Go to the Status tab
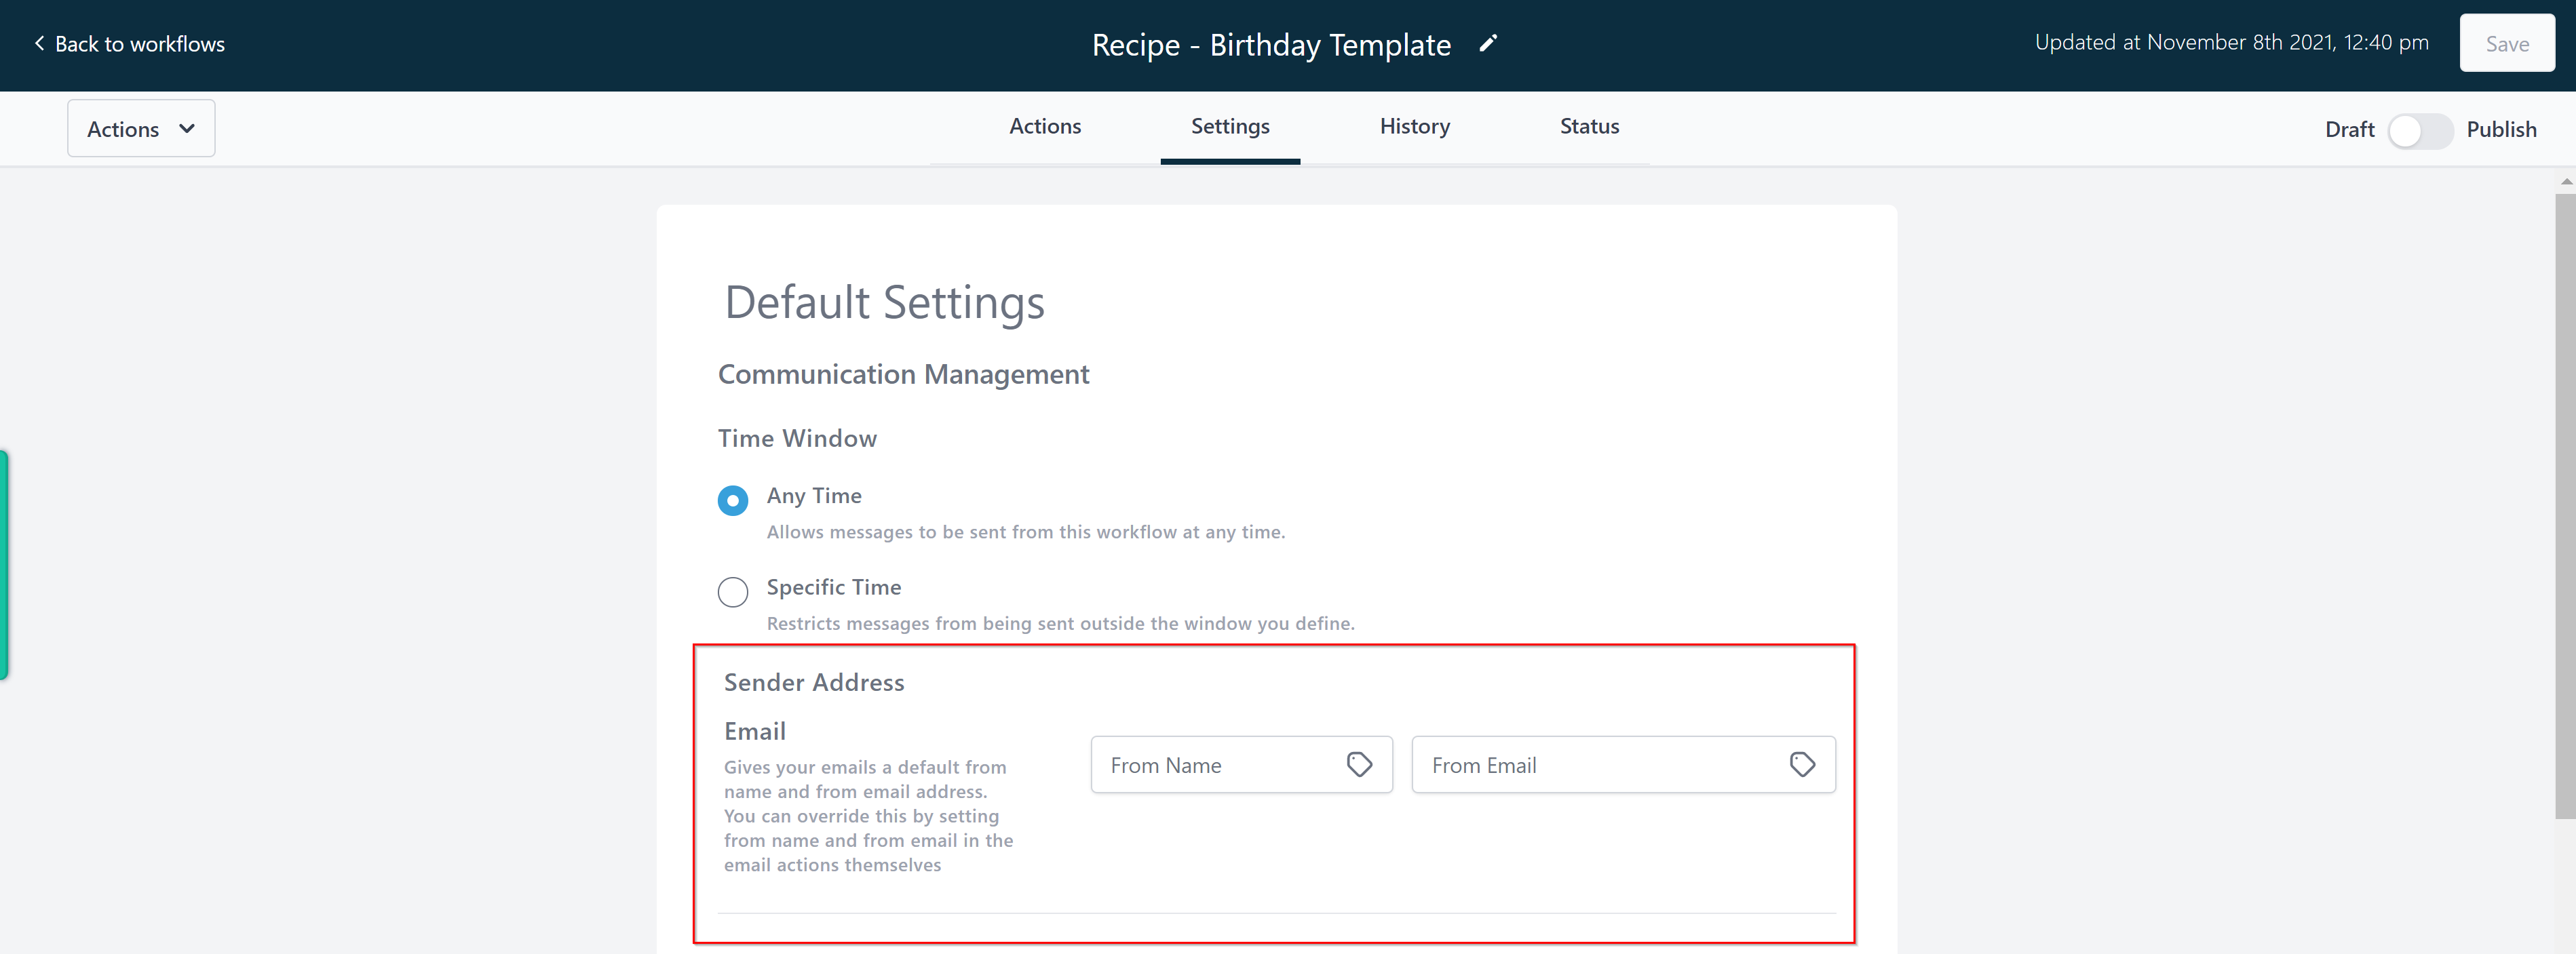The width and height of the screenshot is (2576, 954). coord(1589,127)
